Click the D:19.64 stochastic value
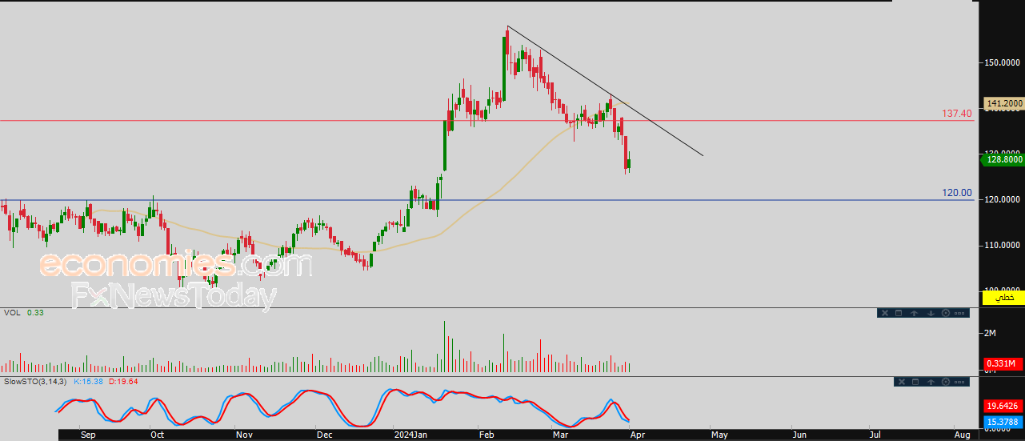Viewport: 1025px width, 441px height. pos(123,382)
